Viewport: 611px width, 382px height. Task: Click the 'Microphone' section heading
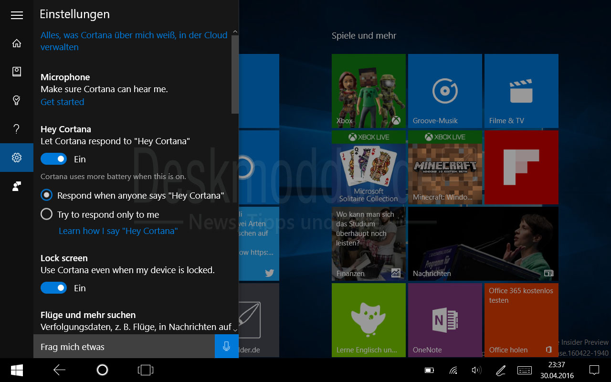65,77
